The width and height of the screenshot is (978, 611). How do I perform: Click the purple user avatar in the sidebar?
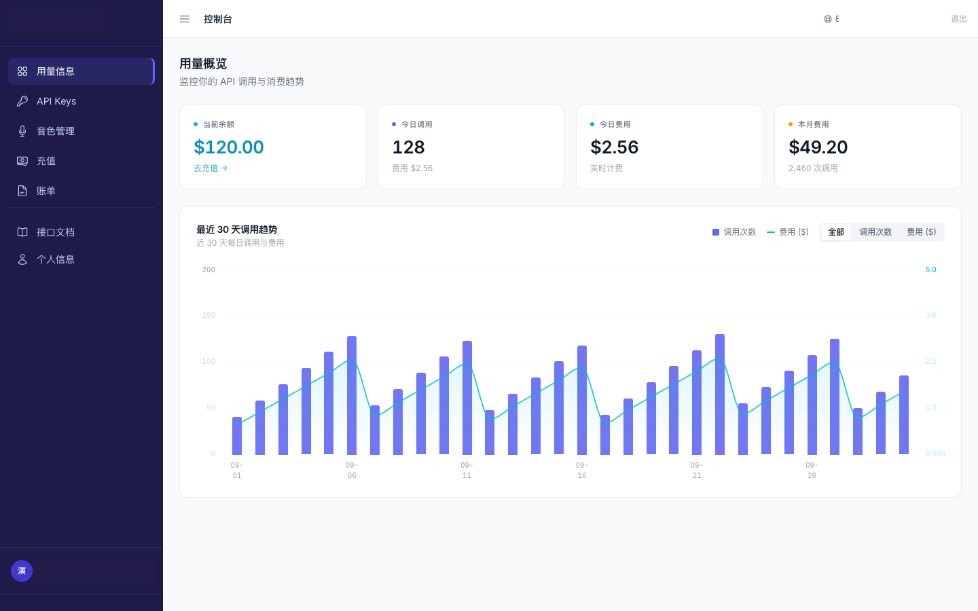(x=22, y=571)
